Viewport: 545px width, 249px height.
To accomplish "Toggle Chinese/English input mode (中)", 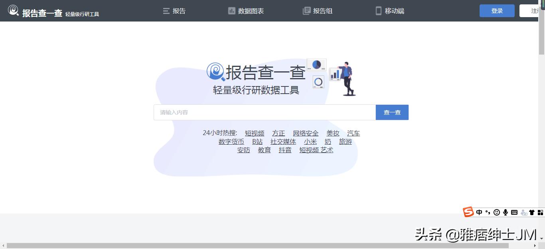I will pyautogui.click(x=479, y=212).
